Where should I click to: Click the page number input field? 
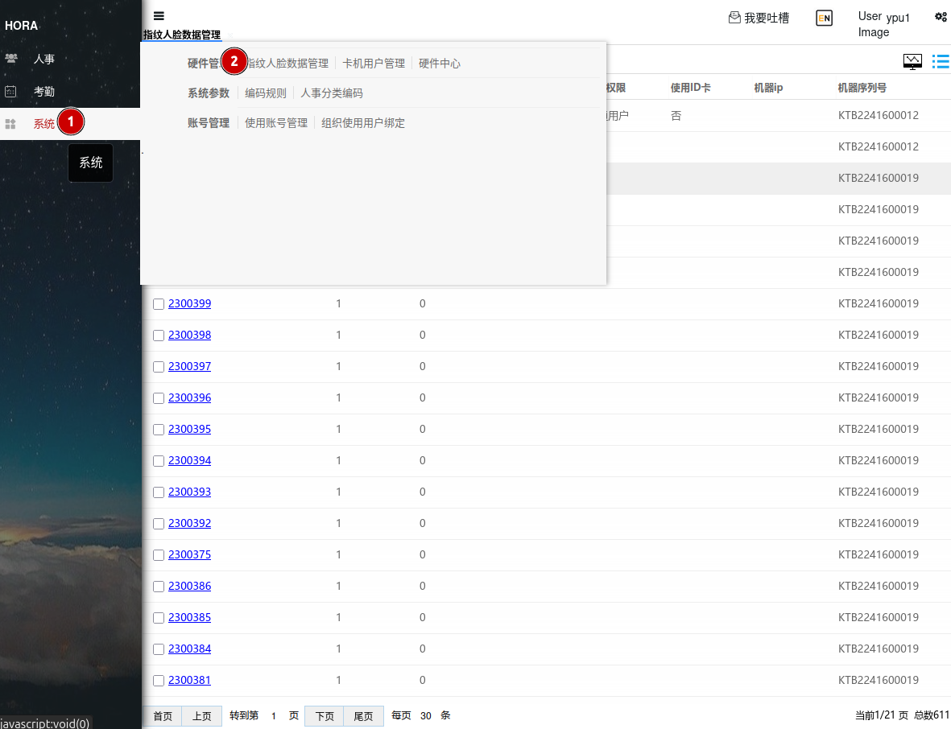tap(274, 716)
